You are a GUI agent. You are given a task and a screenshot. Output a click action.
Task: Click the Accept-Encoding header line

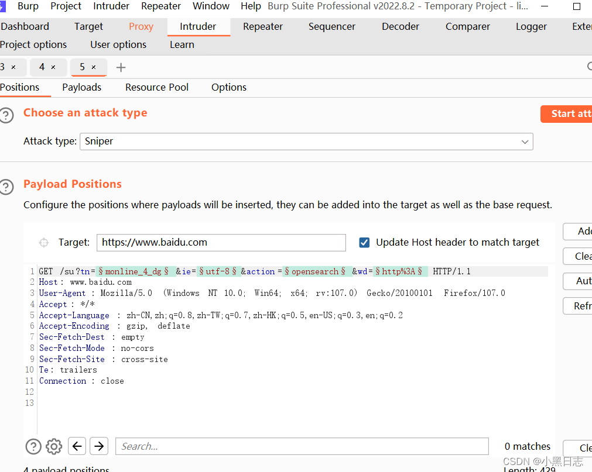pos(114,326)
